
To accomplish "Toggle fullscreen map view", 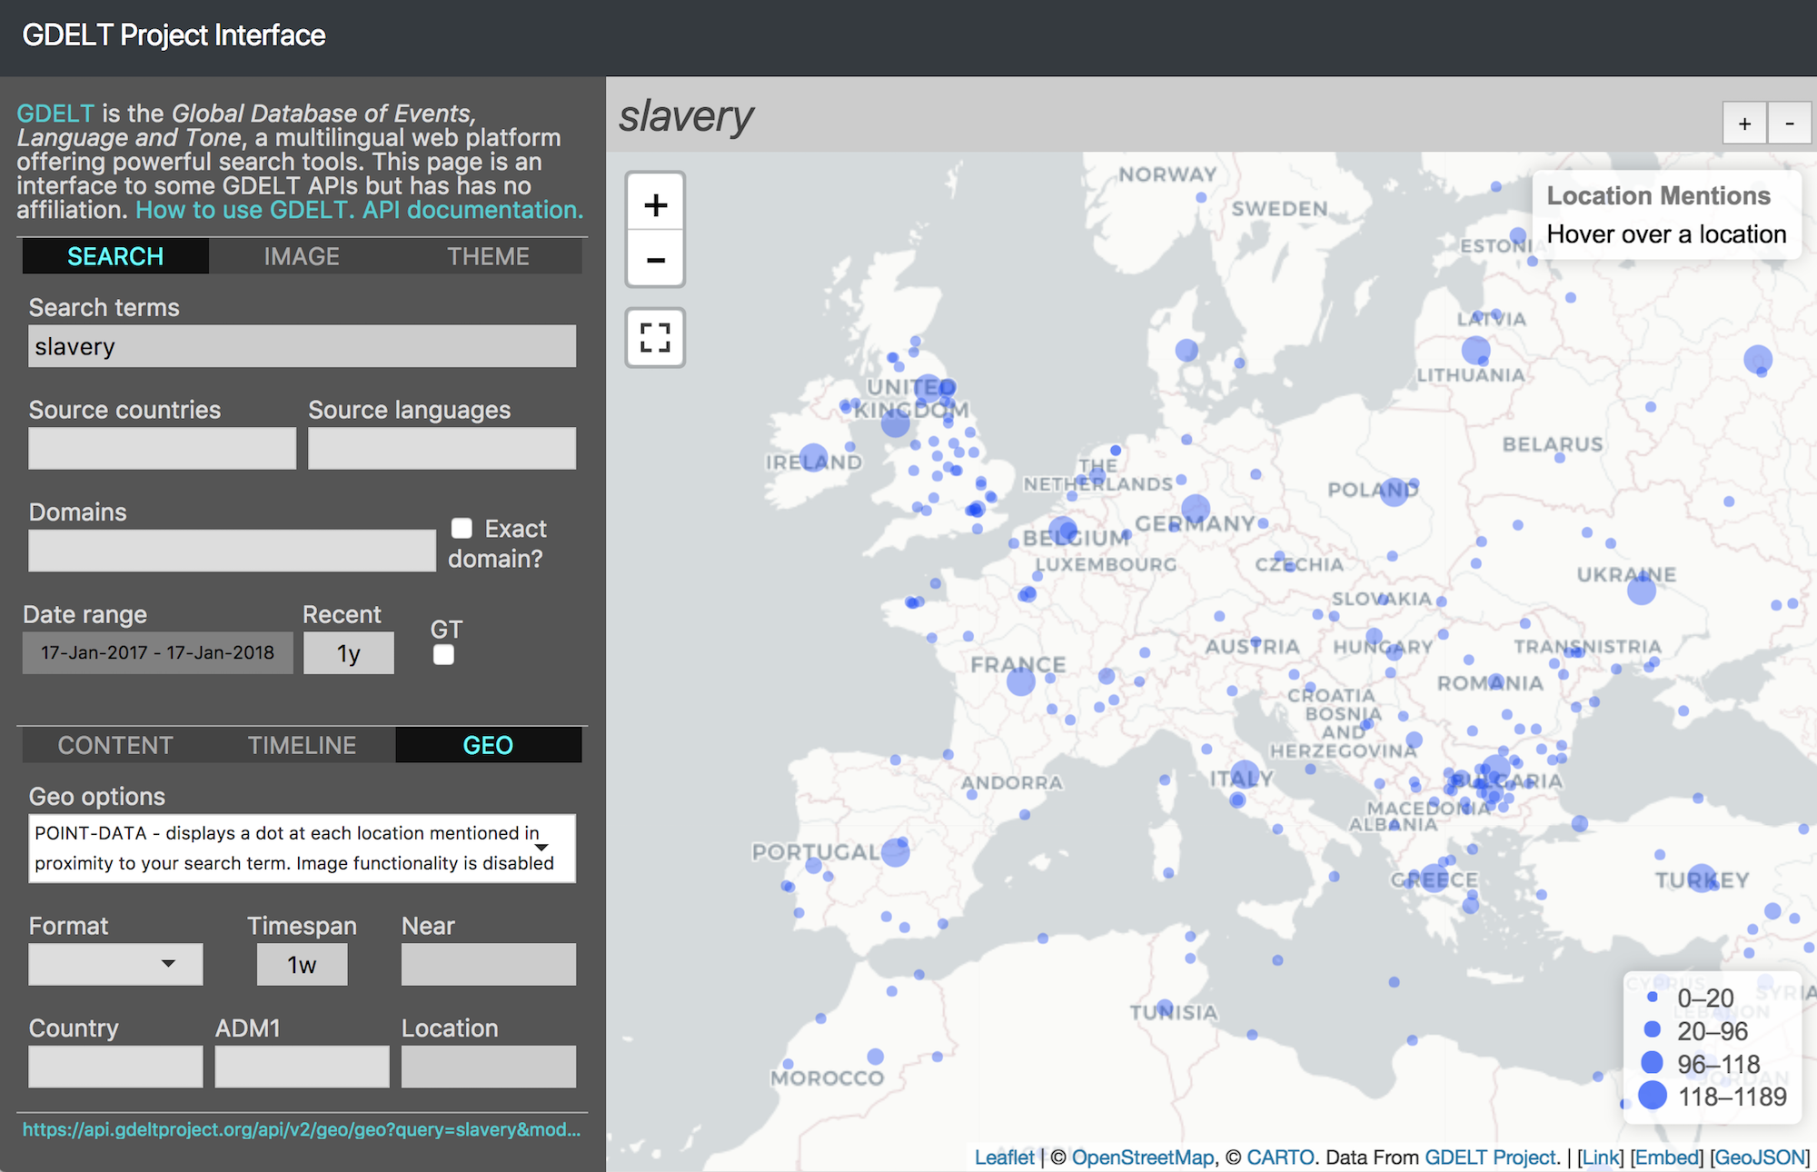I will coord(655,338).
